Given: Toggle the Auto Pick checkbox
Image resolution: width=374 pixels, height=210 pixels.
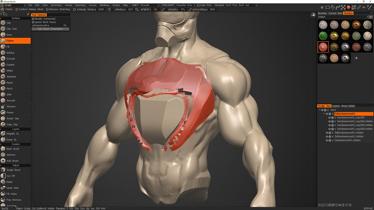Looking at the screenshot, I should point(198,5).
